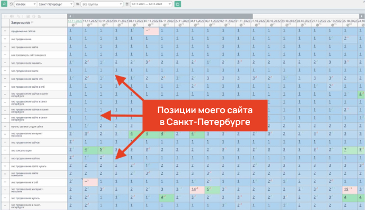Click the scroll-left arrow above date columns
Screen dimensions: 365x210
tap(70, 16)
